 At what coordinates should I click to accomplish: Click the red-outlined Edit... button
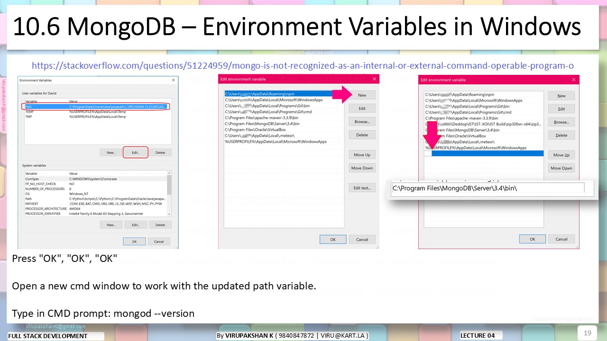click(x=136, y=153)
